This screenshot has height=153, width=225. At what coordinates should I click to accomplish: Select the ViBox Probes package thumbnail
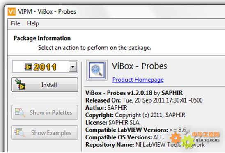tap(97, 70)
